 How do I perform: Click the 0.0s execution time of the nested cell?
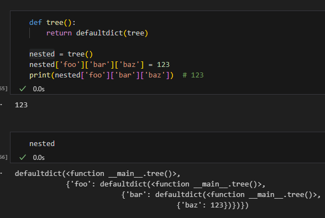click(39, 158)
